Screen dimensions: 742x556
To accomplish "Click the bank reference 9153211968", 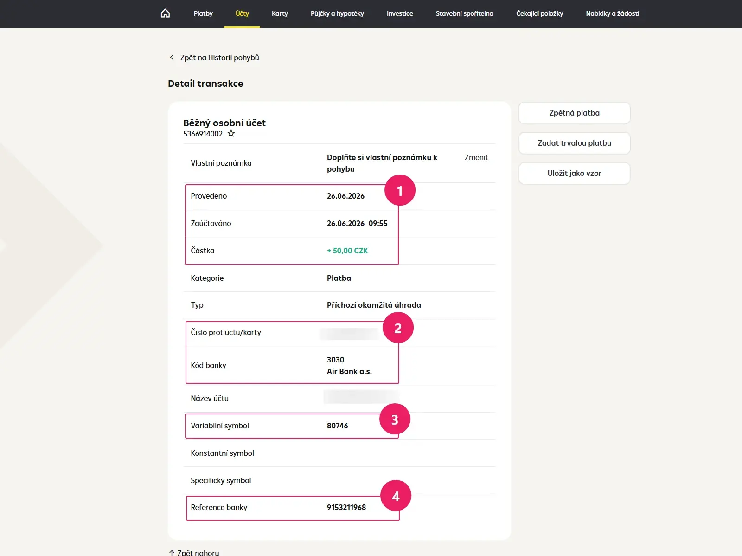I will 346,507.
